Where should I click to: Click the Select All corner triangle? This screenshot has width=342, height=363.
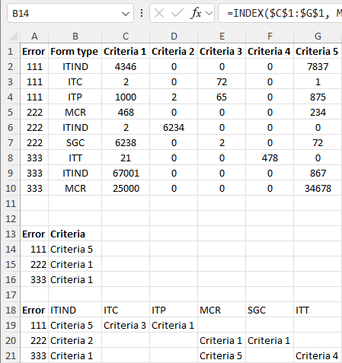(x=13, y=37)
